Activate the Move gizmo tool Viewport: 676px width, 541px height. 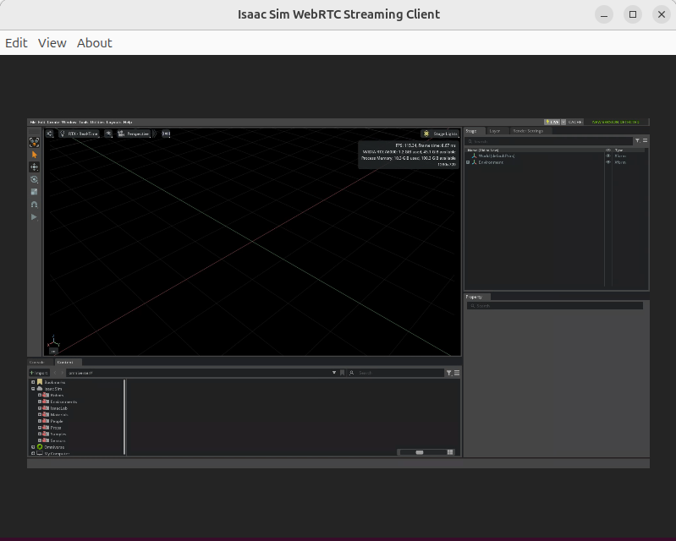pos(35,167)
